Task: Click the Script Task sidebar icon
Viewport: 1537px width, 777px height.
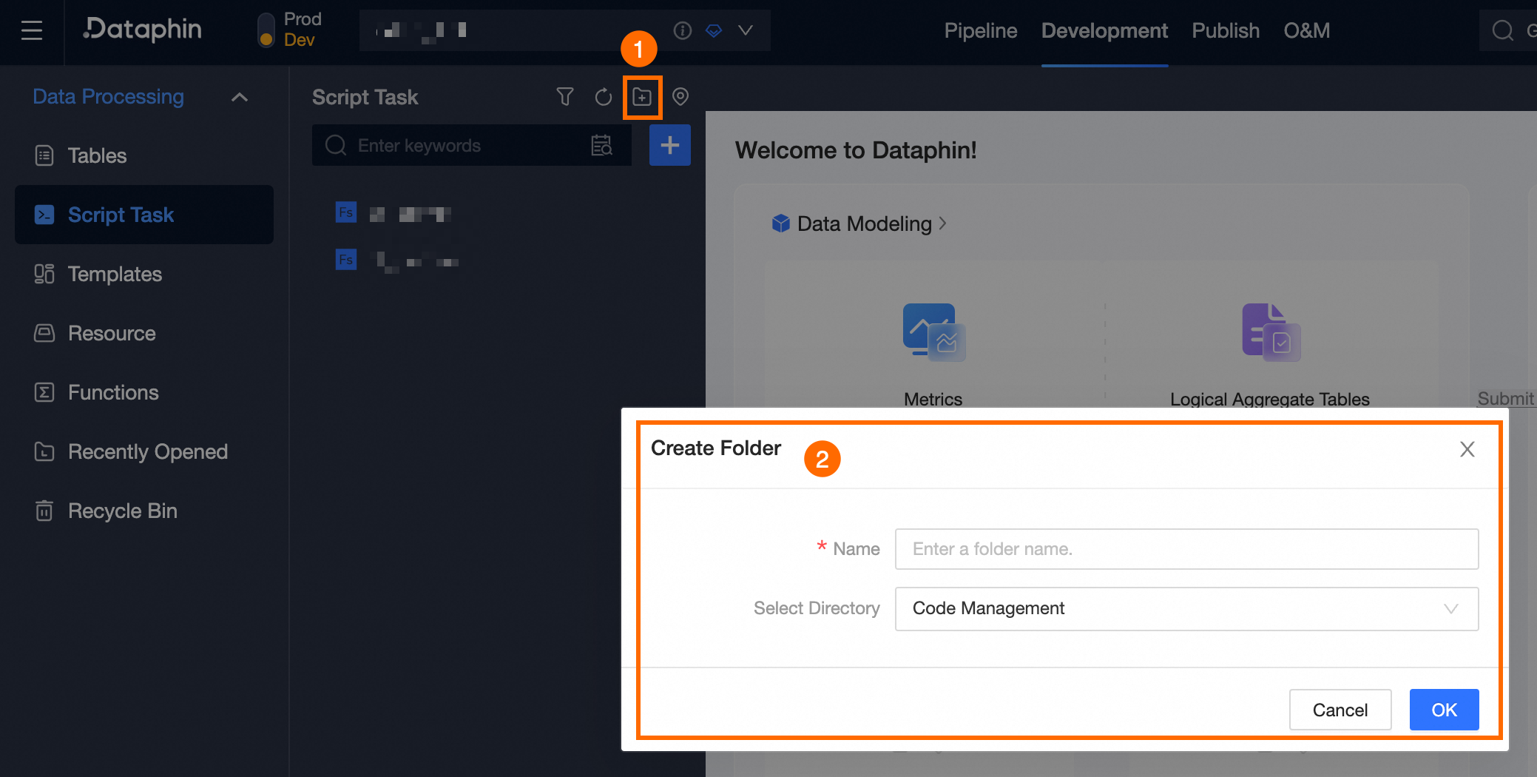Action: point(44,215)
